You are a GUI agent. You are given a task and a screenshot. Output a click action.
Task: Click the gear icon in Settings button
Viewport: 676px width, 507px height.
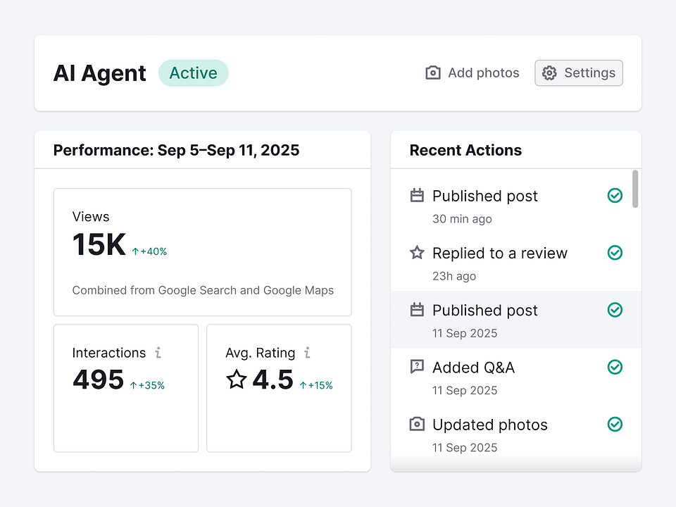point(550,73)
